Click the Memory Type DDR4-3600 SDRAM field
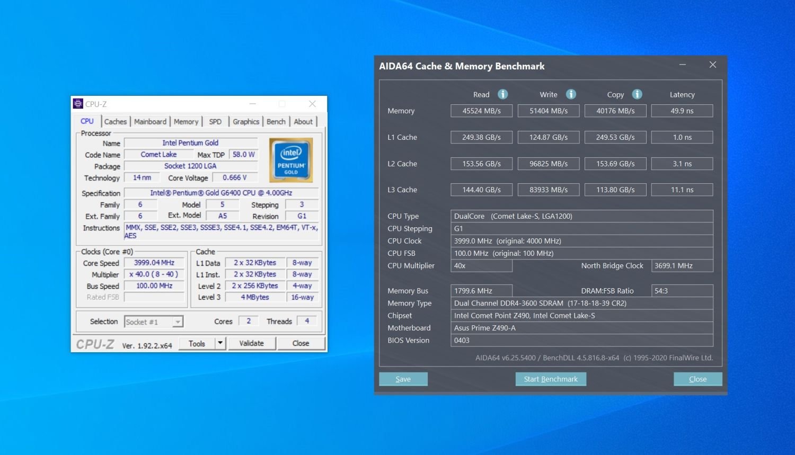Viewport: 795px width, 455px height. 582,304
